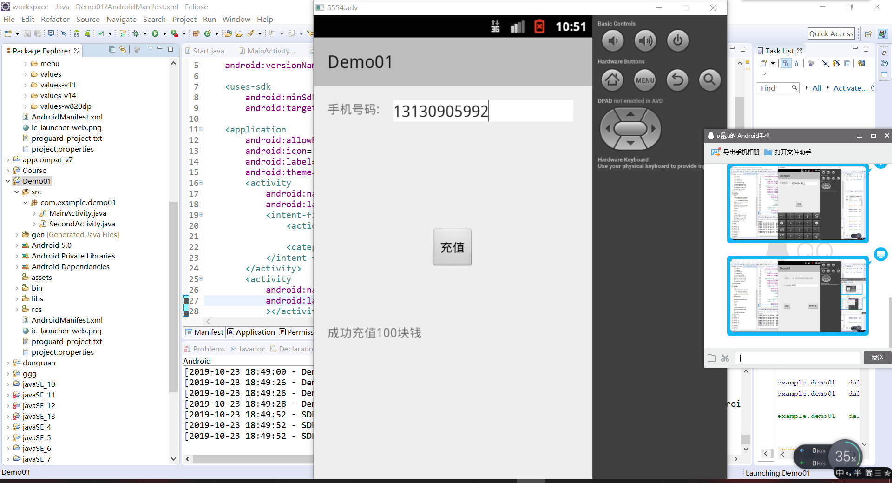Click the All link in Task List

click(817, 88)
